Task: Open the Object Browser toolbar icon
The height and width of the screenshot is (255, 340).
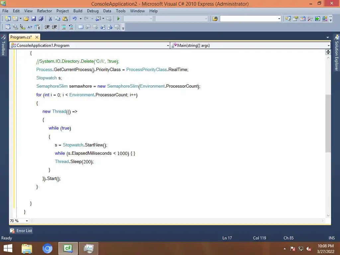Action: 303,19
